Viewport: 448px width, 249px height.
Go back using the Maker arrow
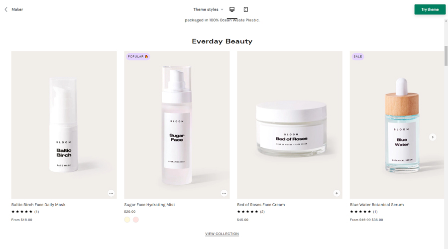[6, 9]
